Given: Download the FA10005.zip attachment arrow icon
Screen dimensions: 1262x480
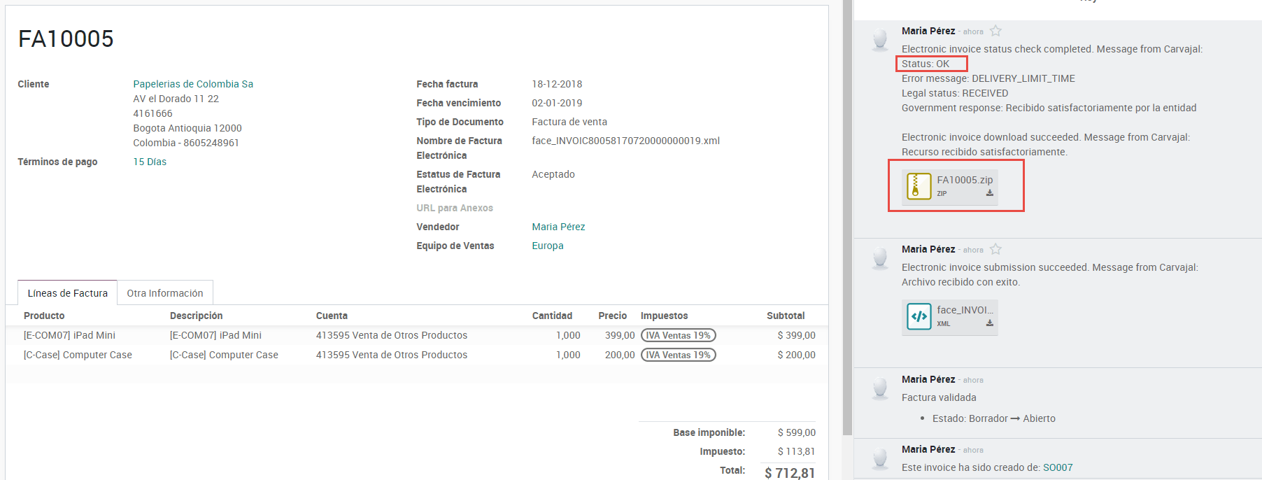Looking at the screenshot, I should [x=989, y=193].
